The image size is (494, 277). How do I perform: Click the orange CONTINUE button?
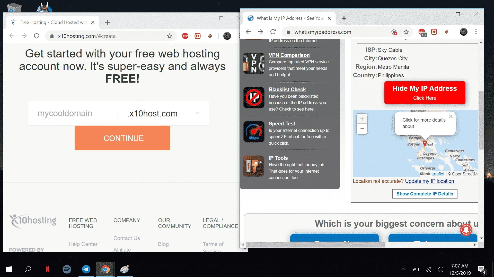coord(122,138)
